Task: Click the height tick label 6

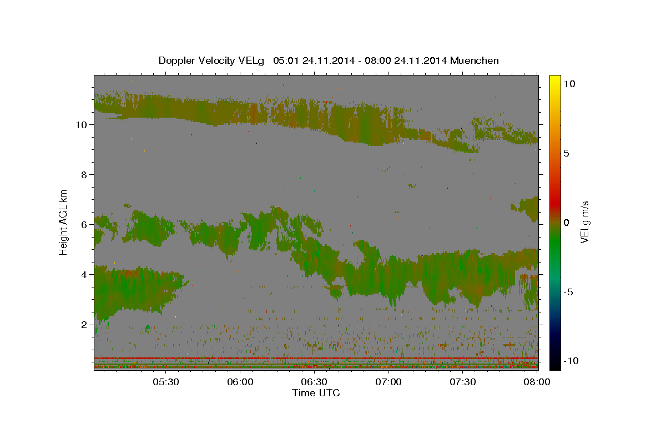Action: [84, 224]
